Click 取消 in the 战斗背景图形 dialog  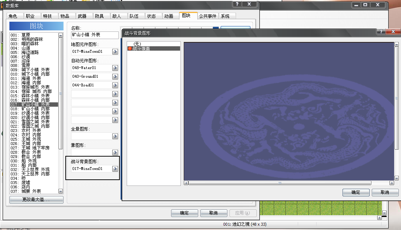pos(385,192)
